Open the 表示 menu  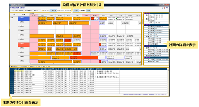click(x=36, y=10)
